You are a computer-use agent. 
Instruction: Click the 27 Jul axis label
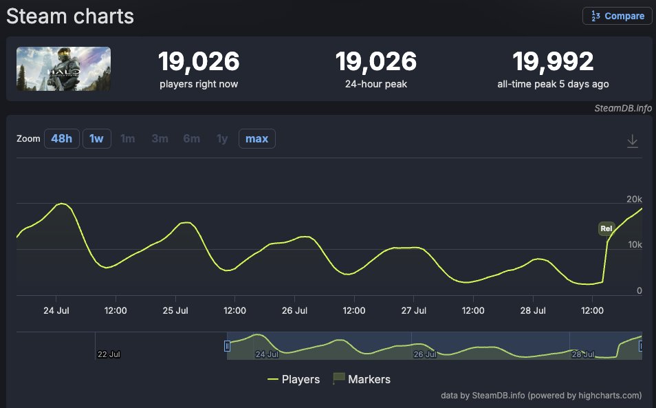click(x=414, y=310)
